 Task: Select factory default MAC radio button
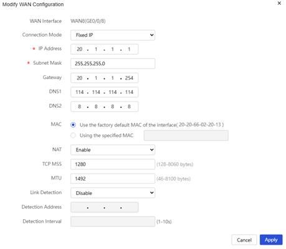click(x=73, y=125)
